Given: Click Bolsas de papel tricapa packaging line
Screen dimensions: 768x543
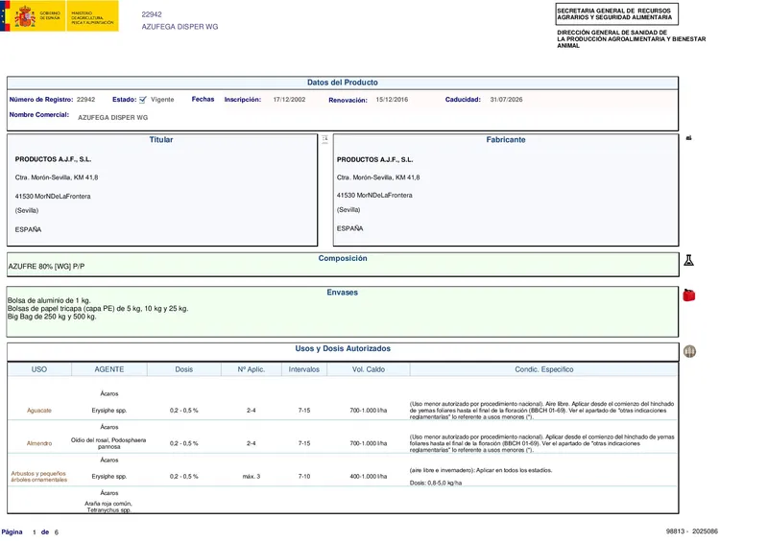Looking at the screenshot, I should (98, 309).
